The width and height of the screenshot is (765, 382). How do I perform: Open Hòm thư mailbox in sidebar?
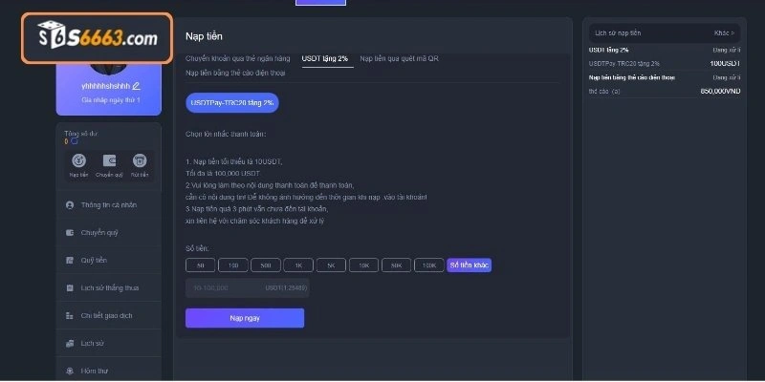pos(95,371)
